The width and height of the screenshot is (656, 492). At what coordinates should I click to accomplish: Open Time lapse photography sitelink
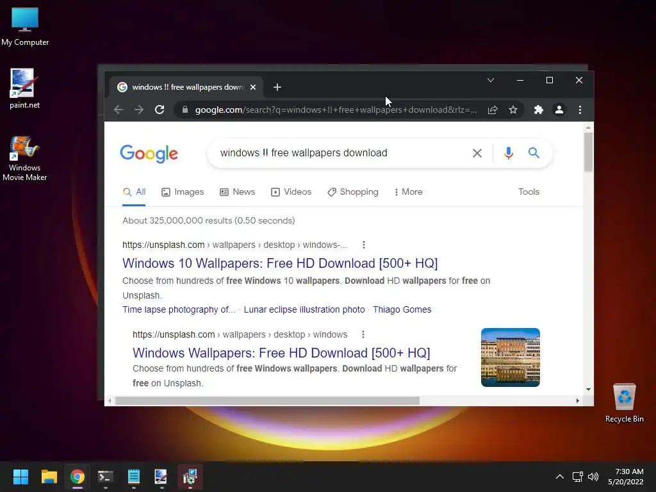179,309
